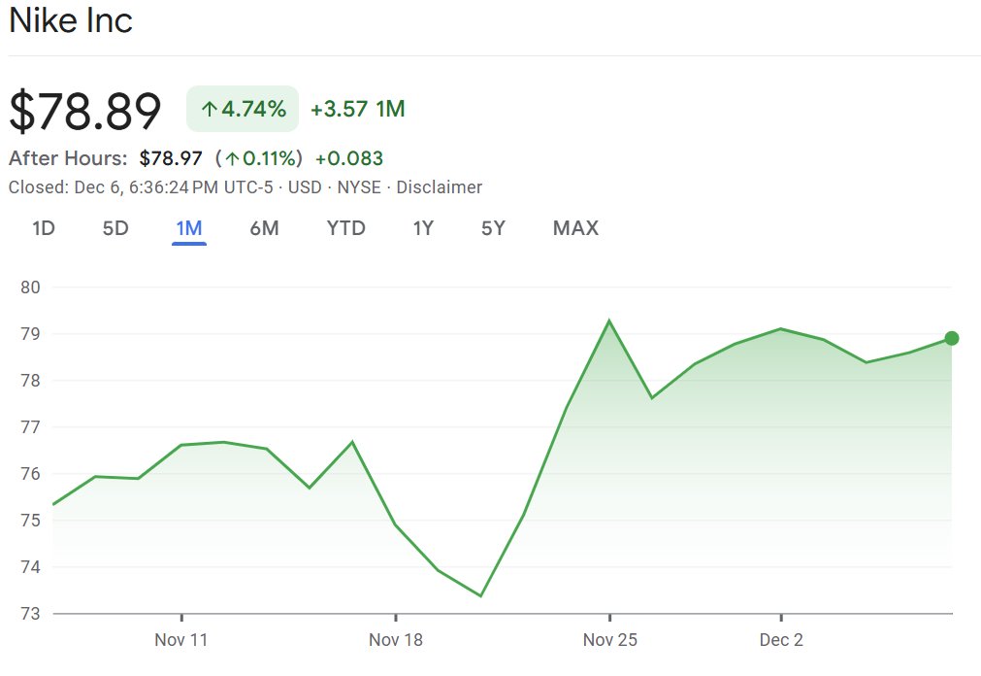
Task: Click the $78.89 stock price
Action: (85, 112)
